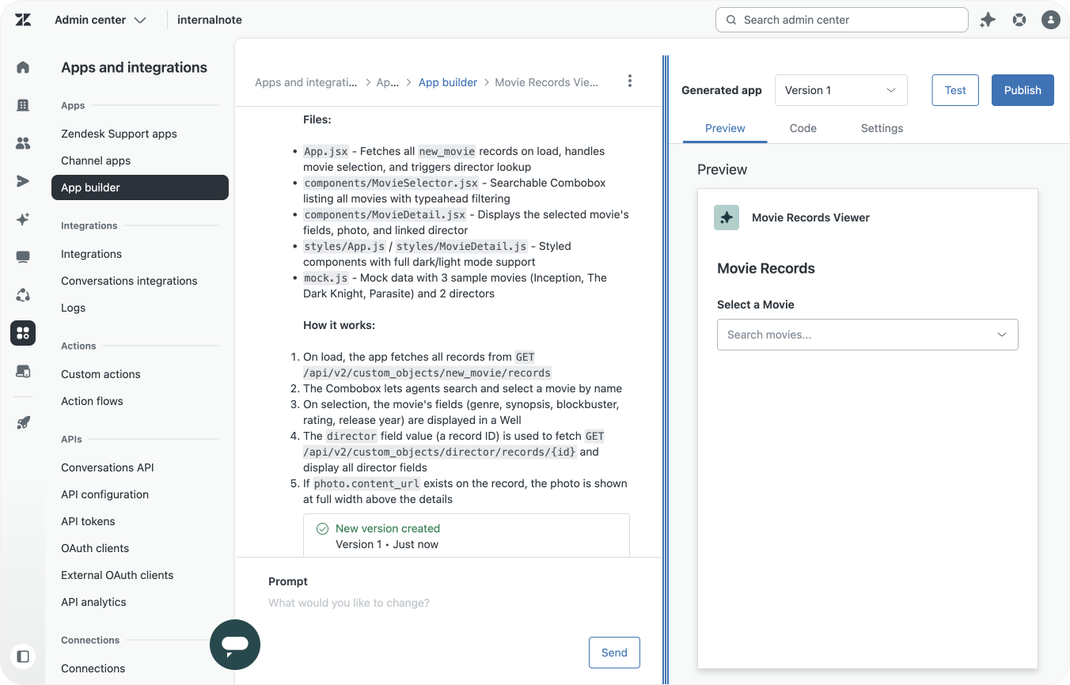The image size is (1070, 685).
Task: Open the chat messenger bubble widget
Action: pyautogui.click(x=235, y=645)
